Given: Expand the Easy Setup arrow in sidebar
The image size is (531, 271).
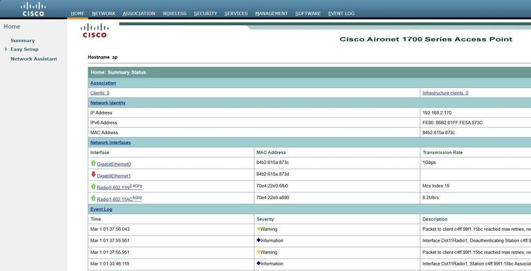Looking at the screenshot, I should coord(6,49).
